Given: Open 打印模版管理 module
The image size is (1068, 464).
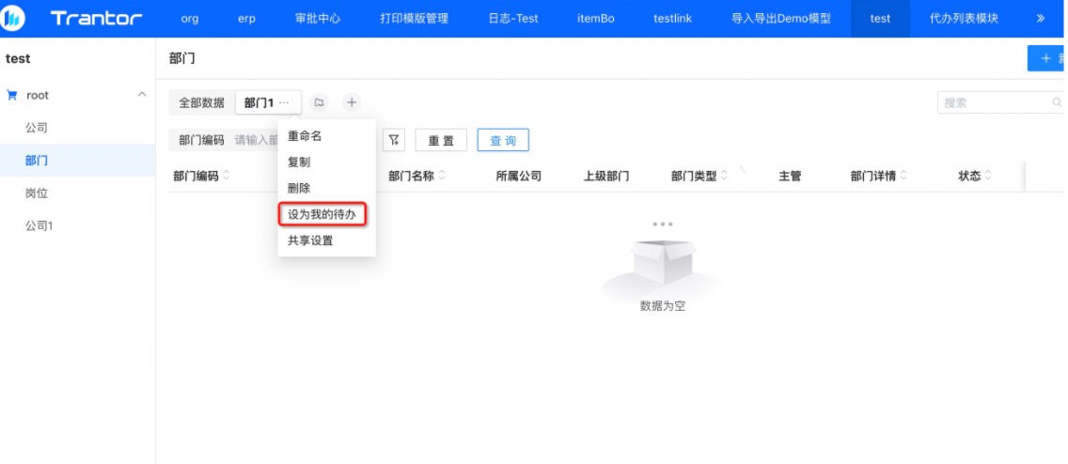Looking at the screenshot, I should click(414, 19).
